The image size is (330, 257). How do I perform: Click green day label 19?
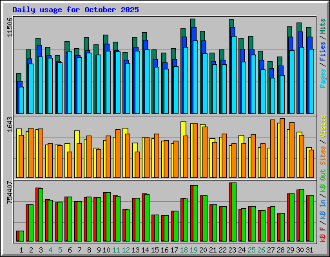pos(193,250)
